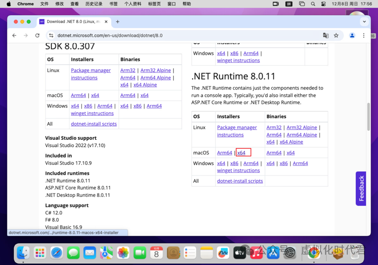Launch Safari from the dock

57,253
